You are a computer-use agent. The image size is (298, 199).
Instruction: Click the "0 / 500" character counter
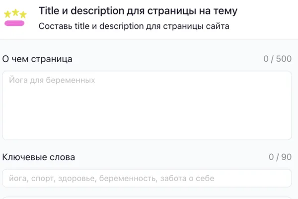point(278,59)
